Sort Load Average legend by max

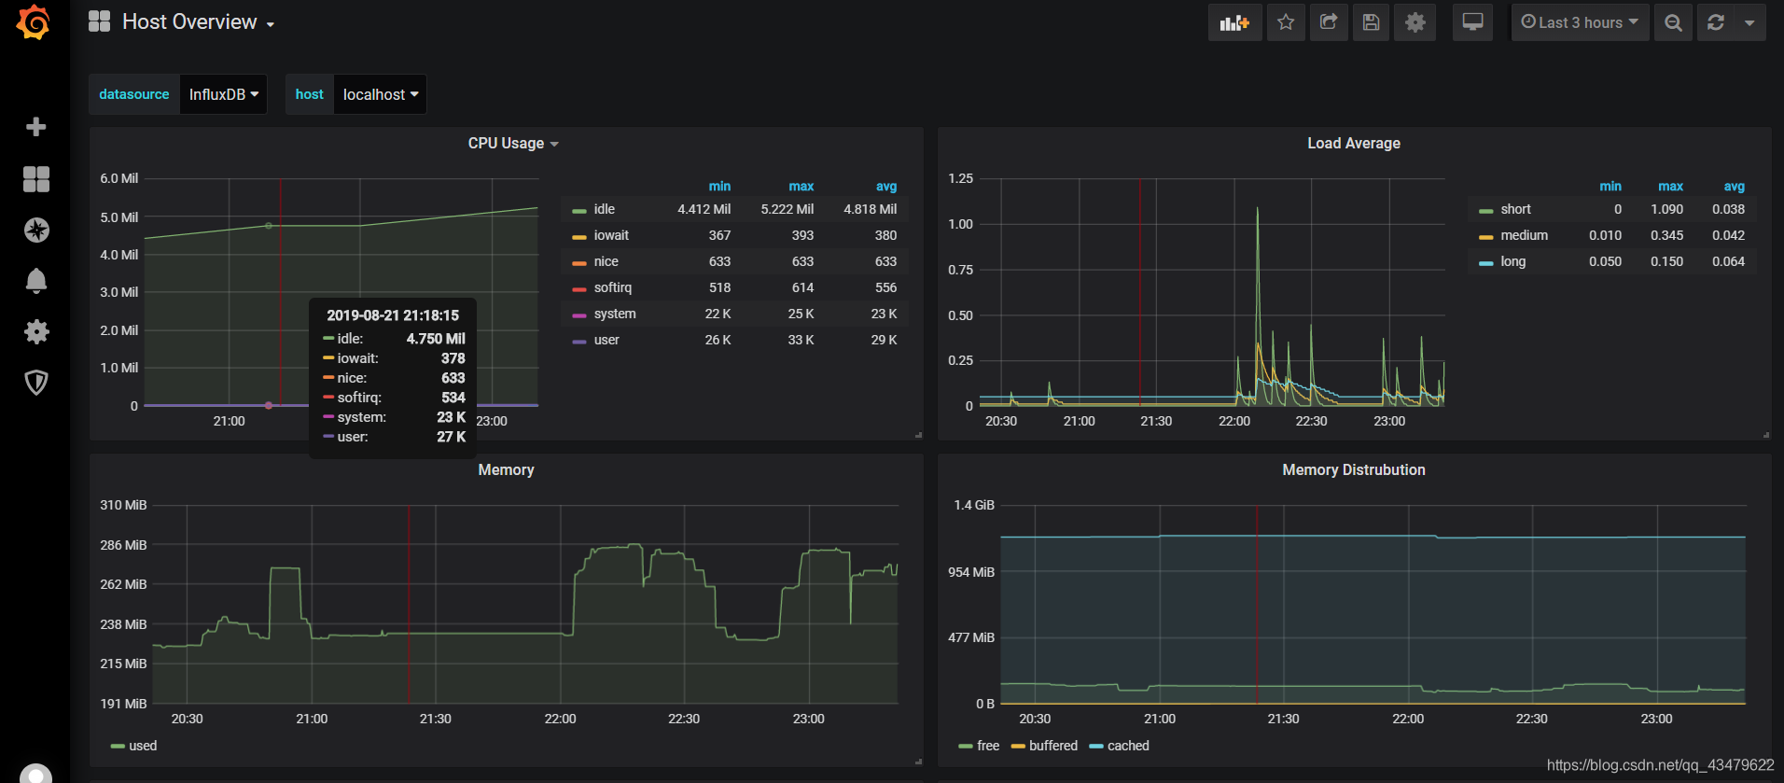click(1670, 186)
